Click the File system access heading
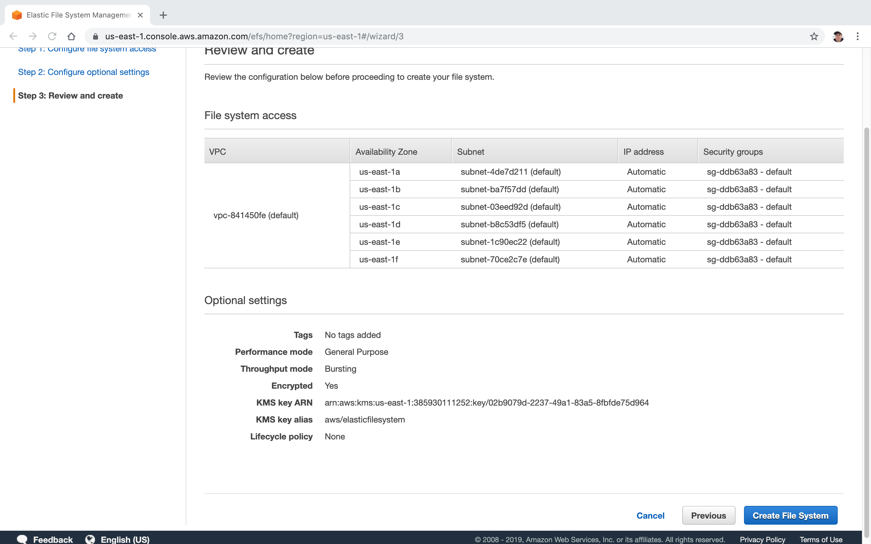The height and width of the screenshot is (544, 871). [x=250, y=115]
